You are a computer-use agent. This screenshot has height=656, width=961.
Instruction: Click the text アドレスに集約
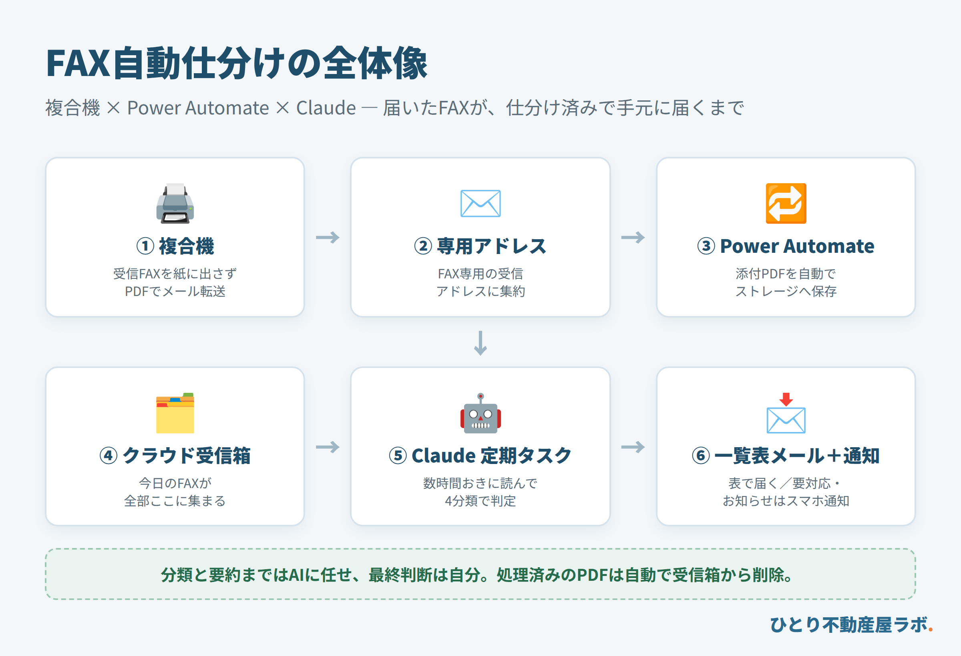tap(480, 291)
